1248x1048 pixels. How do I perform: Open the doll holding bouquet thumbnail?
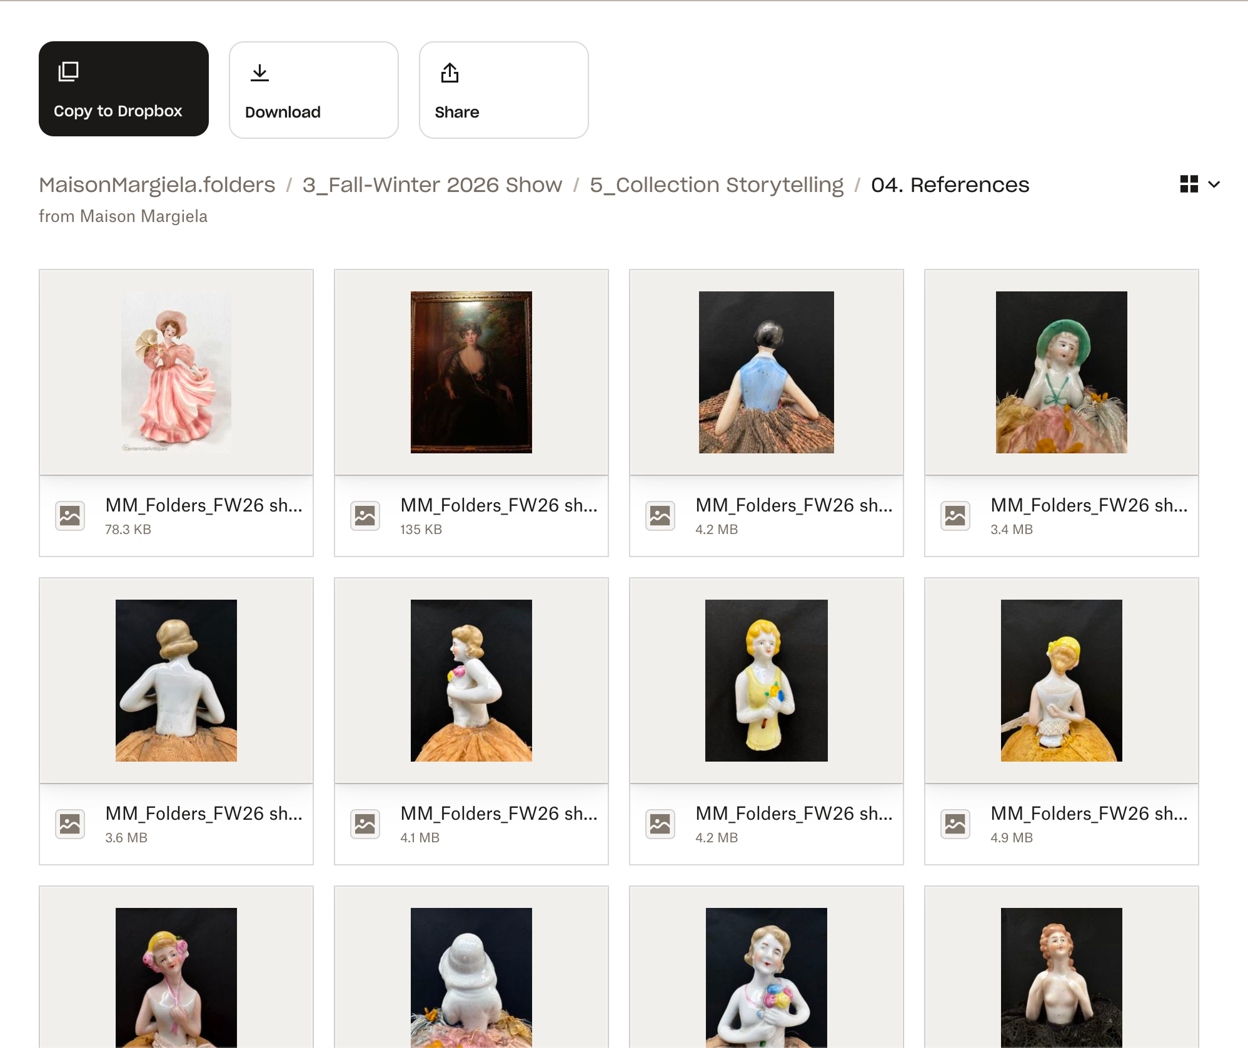click(x=767, y=978)
